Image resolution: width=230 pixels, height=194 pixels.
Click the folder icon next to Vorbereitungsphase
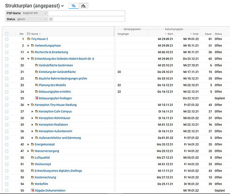coord(32,45)
